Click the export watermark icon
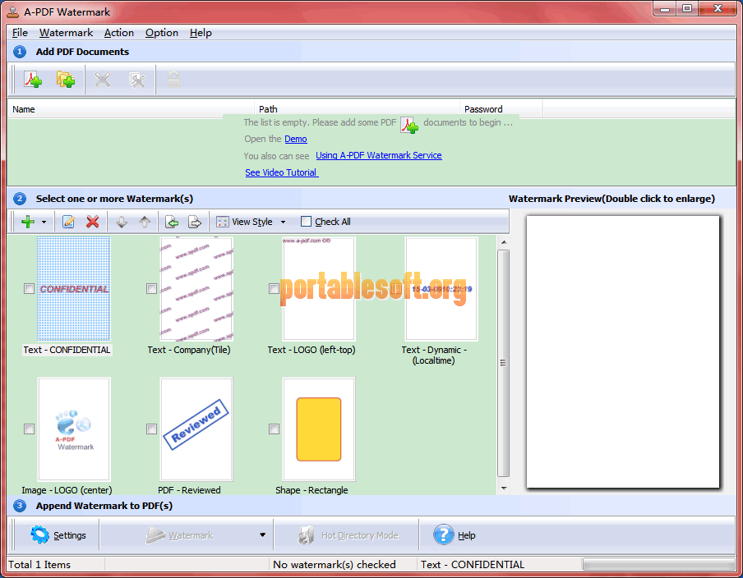Viewport: 743px width, 578px height. pyautogui.click(x=195, y=222)
